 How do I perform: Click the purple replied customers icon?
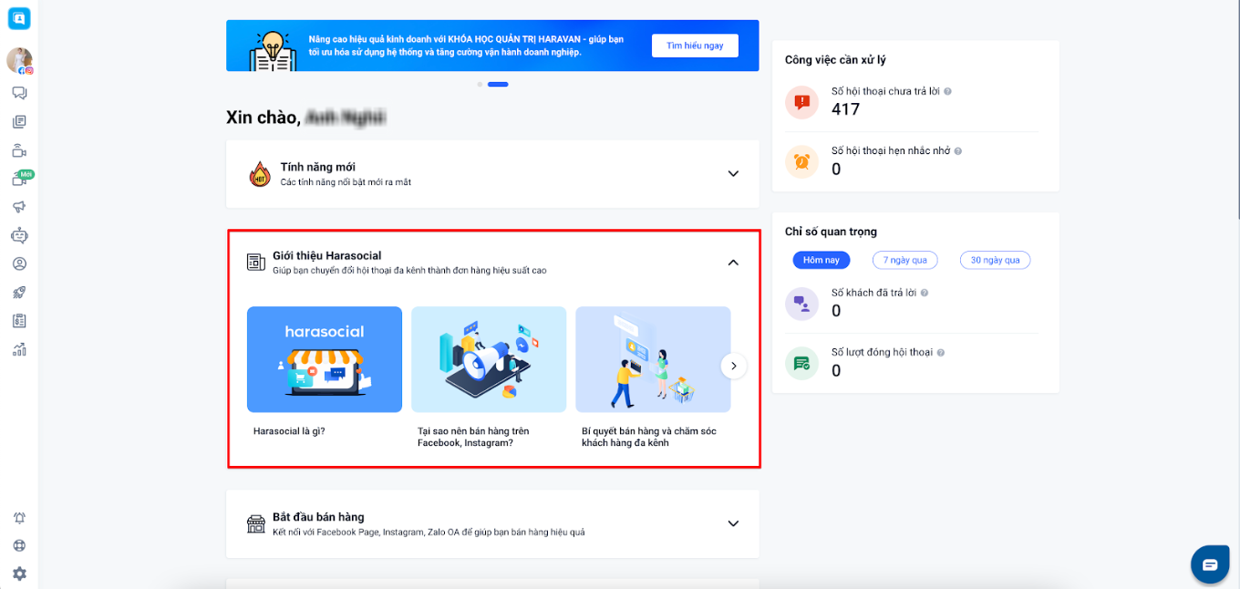801,304
